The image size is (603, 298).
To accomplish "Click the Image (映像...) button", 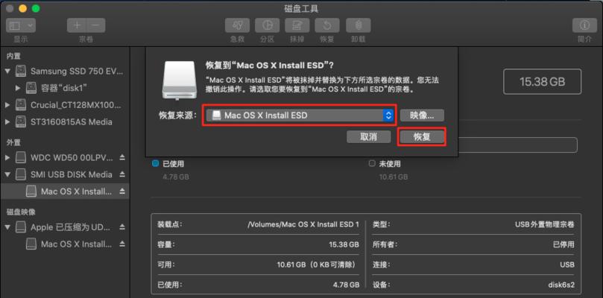I will point(422,115).
